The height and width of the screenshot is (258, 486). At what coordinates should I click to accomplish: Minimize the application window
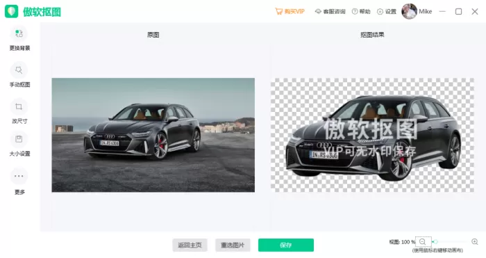pos(442,12)
